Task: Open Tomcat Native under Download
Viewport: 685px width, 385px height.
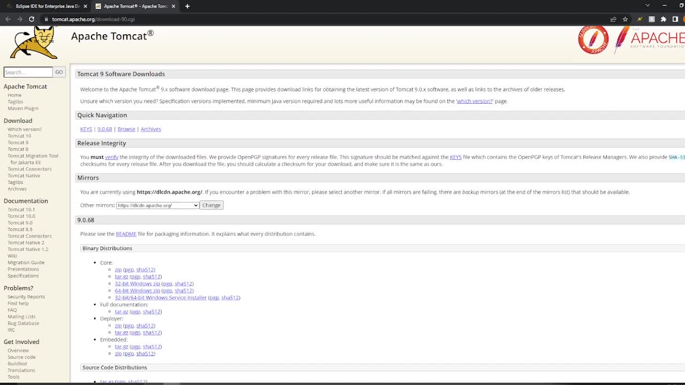Action: tap(24, 176)
